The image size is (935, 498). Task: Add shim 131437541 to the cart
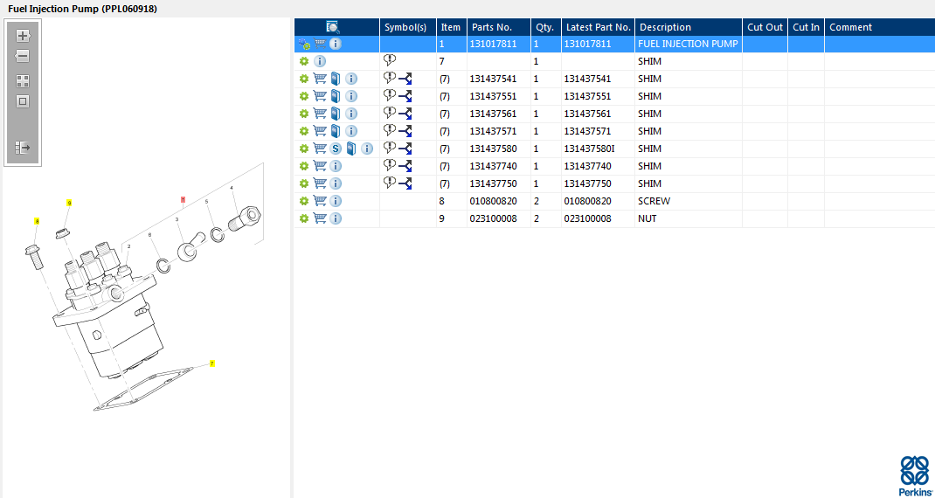320,78
